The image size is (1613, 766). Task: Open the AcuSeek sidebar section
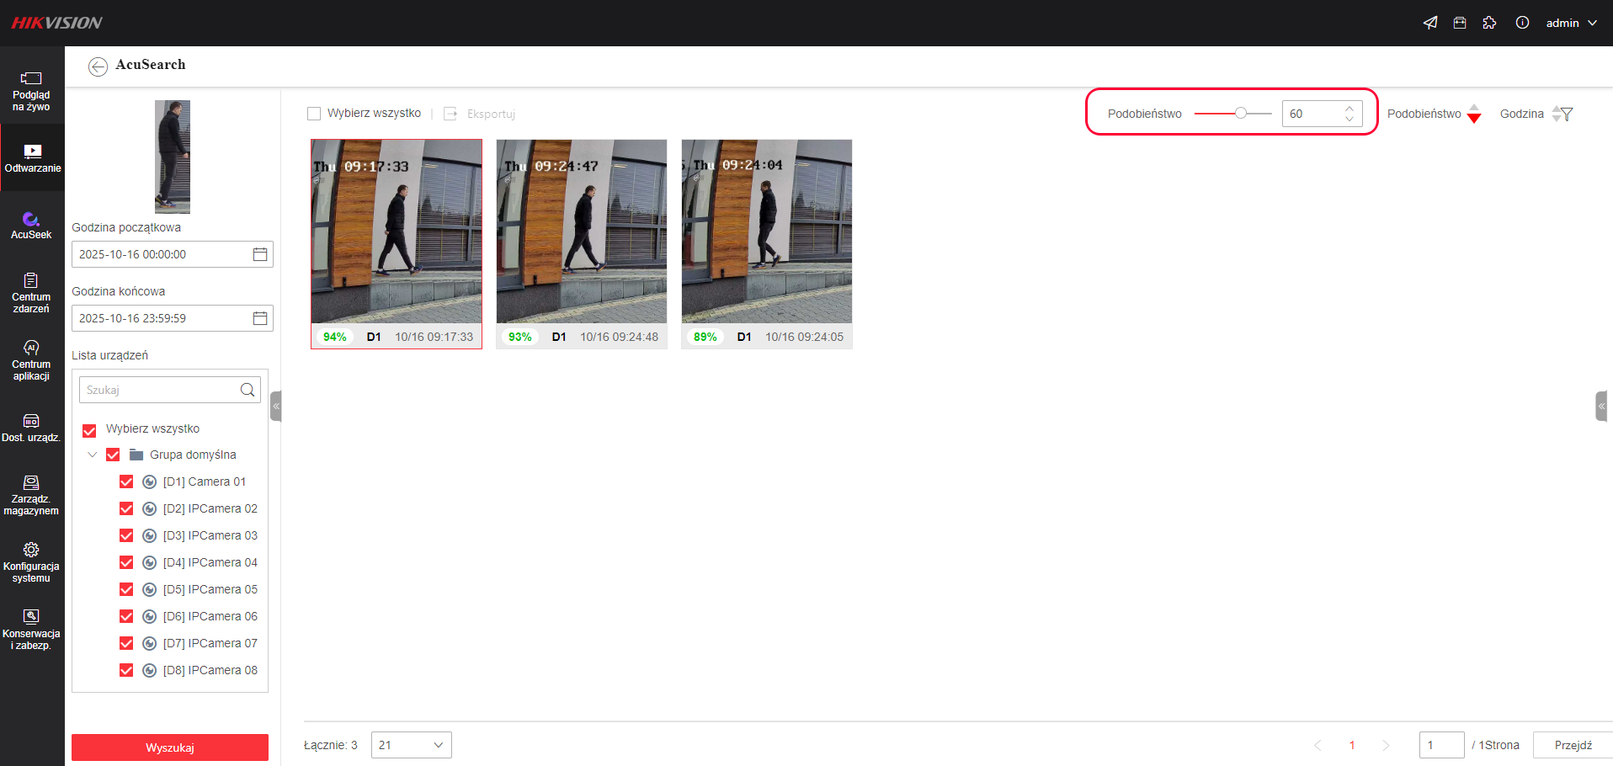(x=31, y=226)
